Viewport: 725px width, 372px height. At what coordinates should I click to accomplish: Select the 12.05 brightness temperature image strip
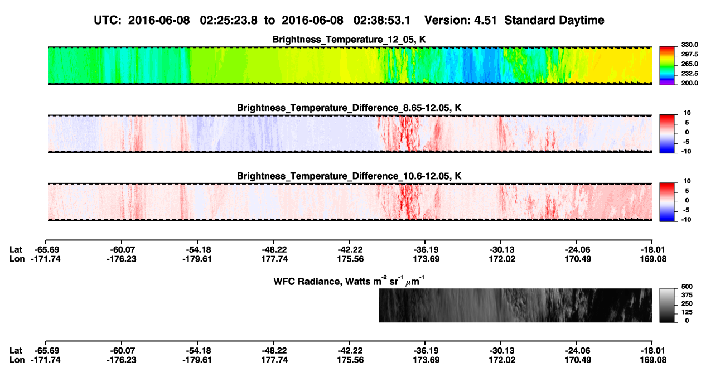350,65
